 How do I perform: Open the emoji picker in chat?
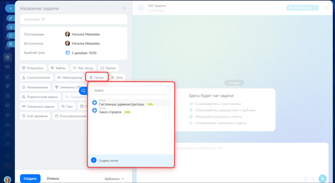pos(306,179)
